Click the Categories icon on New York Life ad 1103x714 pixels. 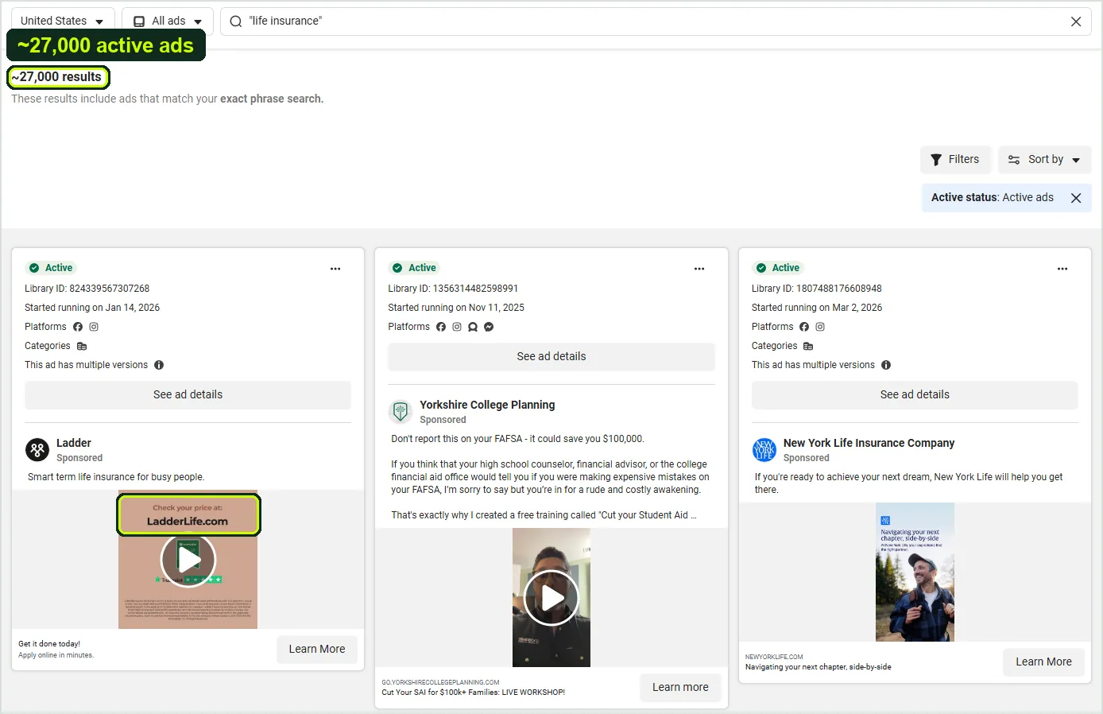pyautogui.click(x=808, y=346)
